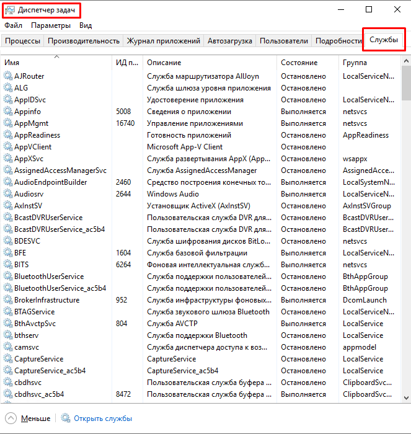This screenshot has width=411, height=434.
Task: Switch to the Производительность tab
Action: [83, 41]
